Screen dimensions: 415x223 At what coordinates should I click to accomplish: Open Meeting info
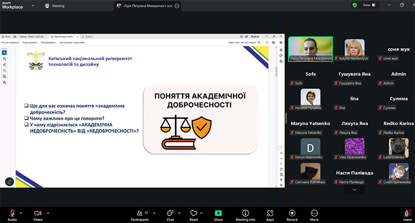coord(245,214)
